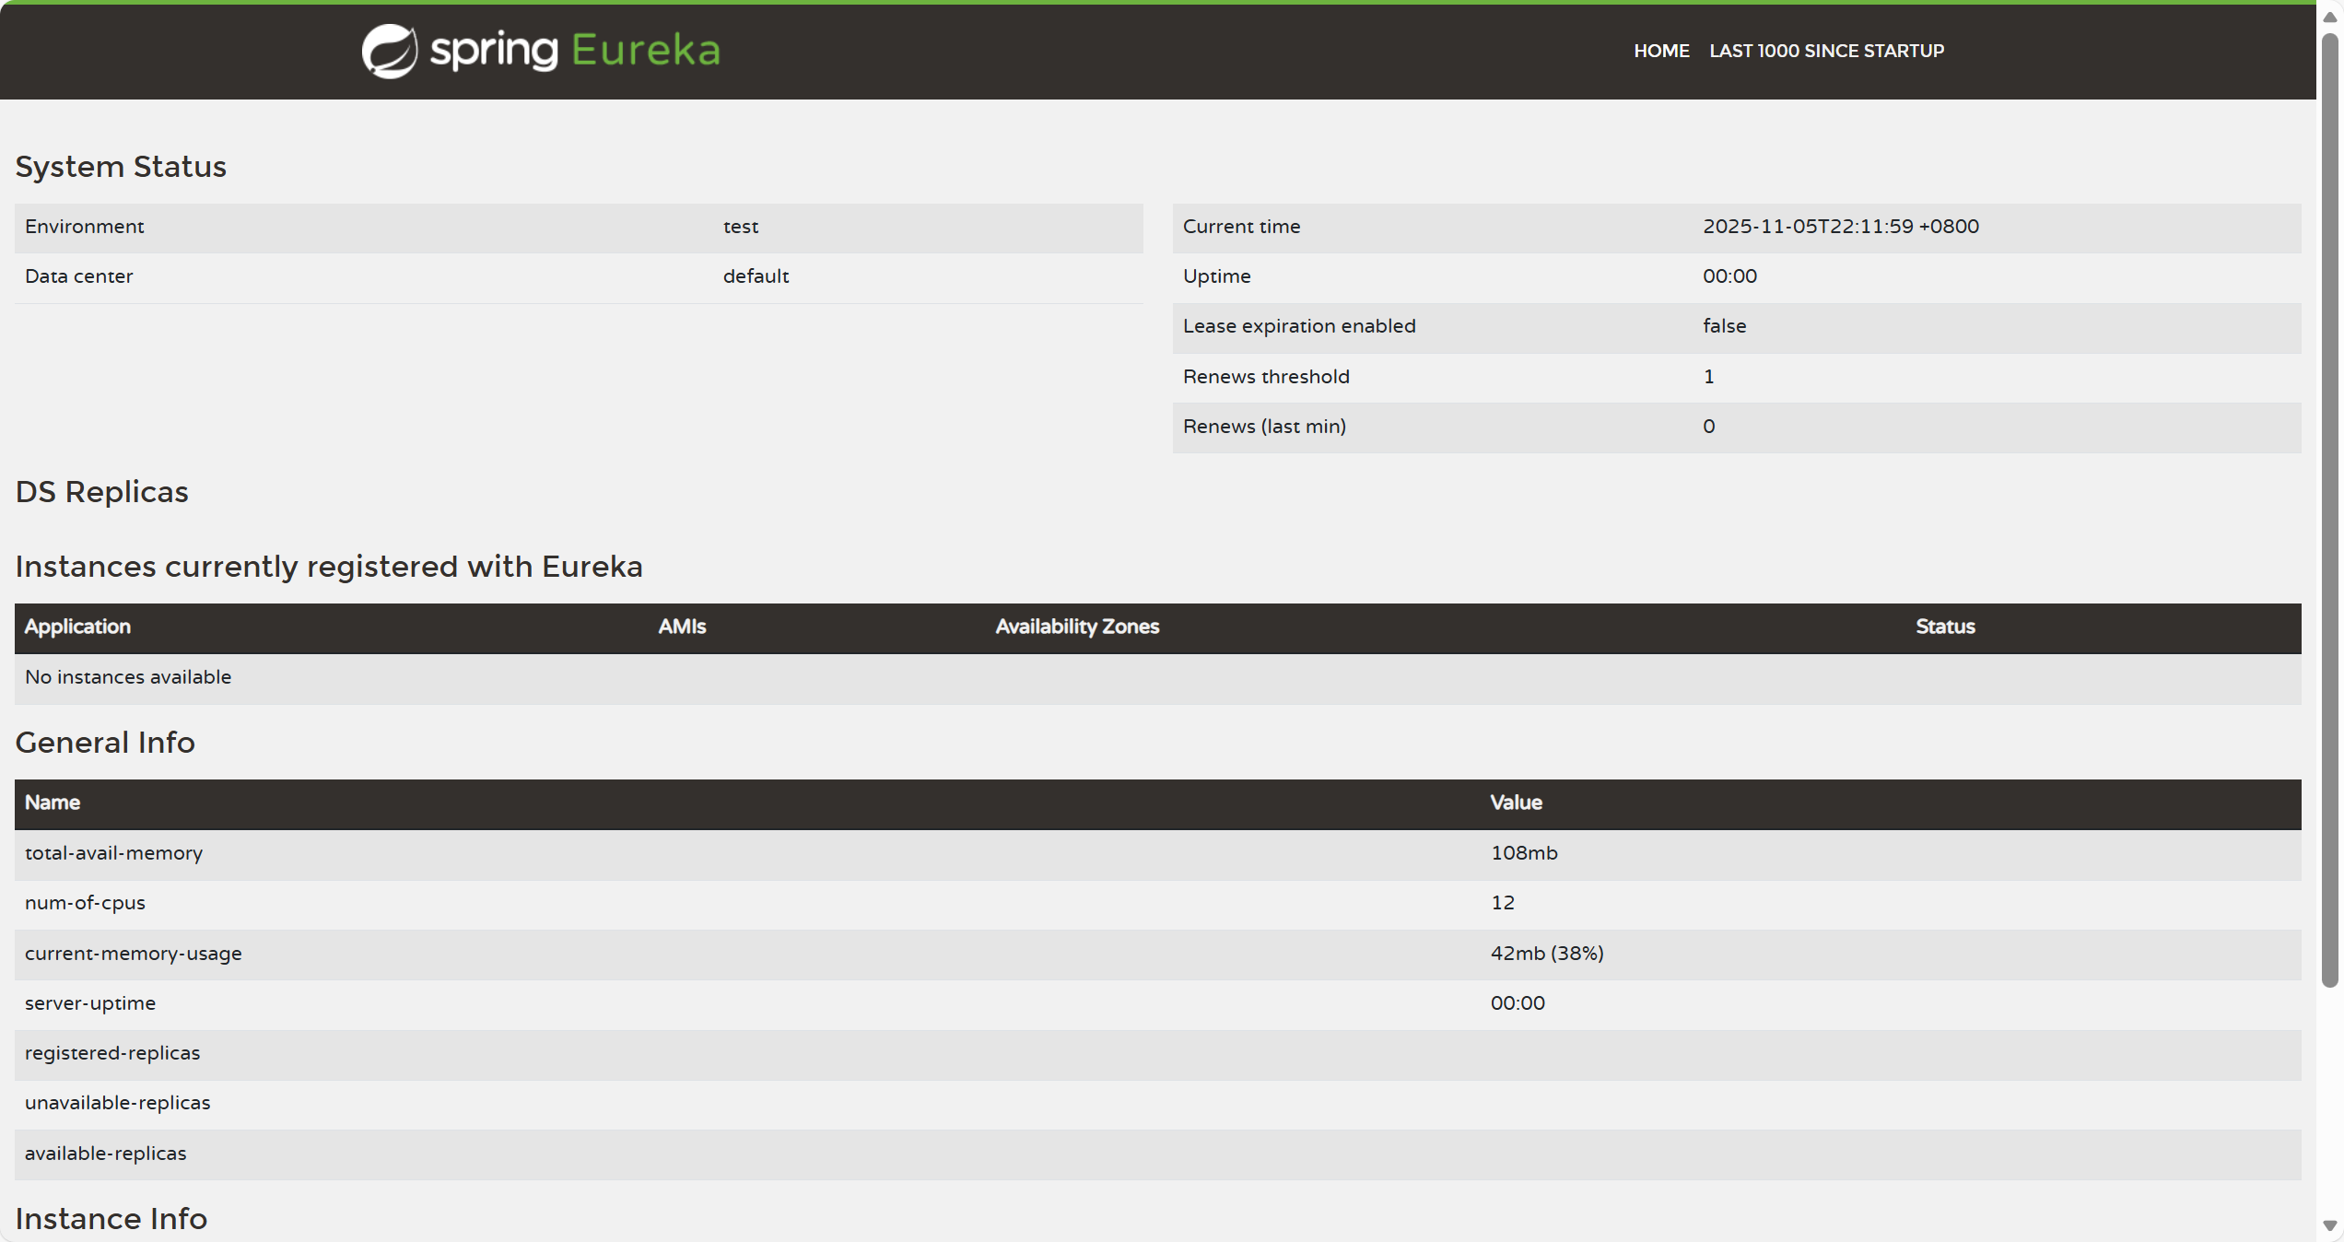Click the Spring leaf logo icon
Image resolution: width=2344 pixels, height=1242 pixels.
389,51
